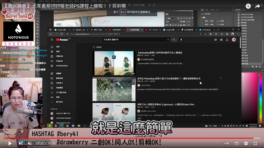
Task: Open options menu for the second result
Action: pyautogui.click(x=221, y=78)
